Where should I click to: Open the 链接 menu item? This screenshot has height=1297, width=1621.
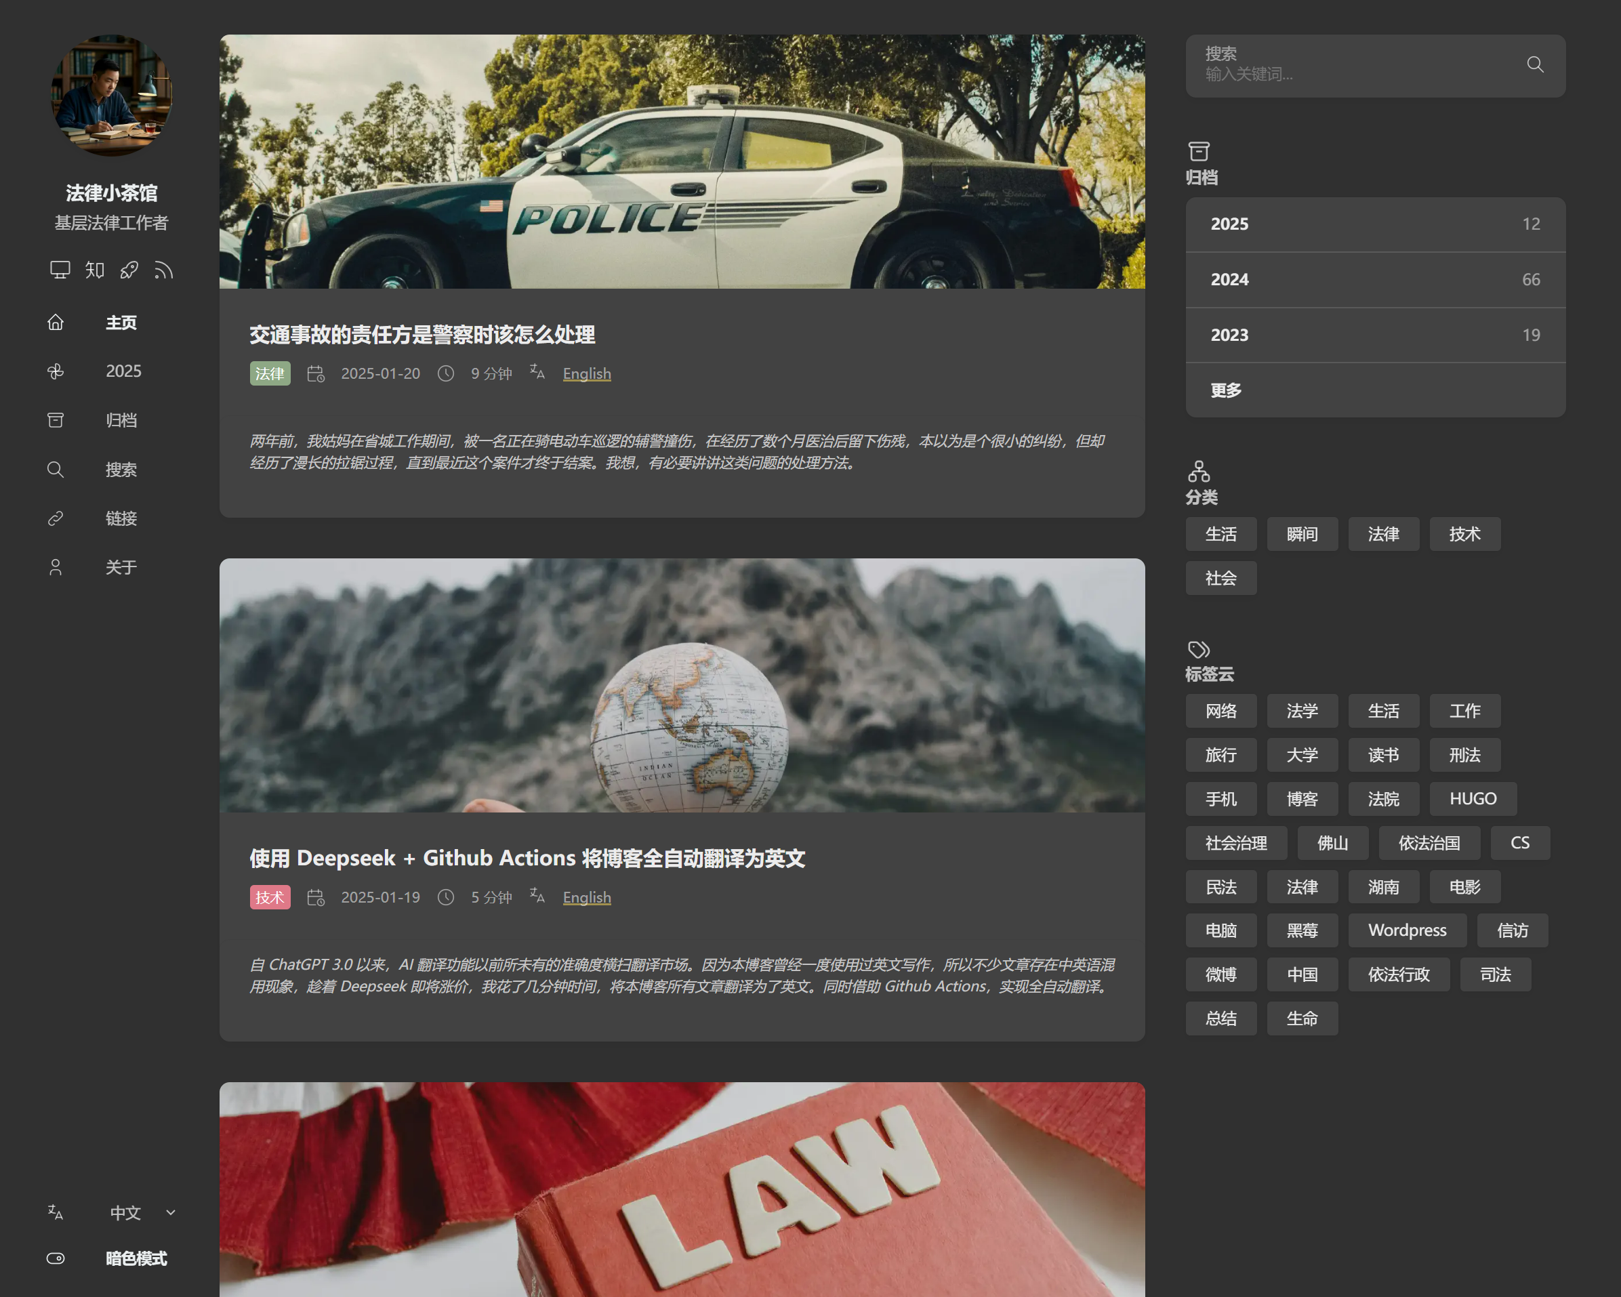(x=121, y=519)
